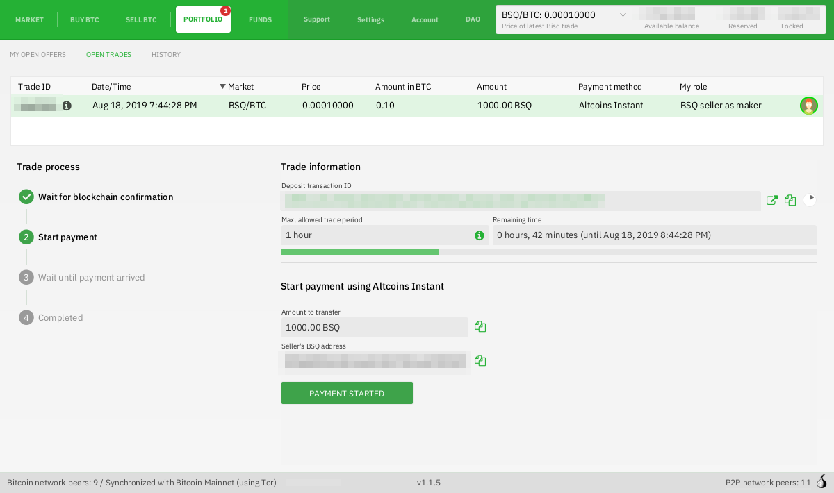Click the BSQ/BTC market cell in trade row
Image resolution: width=834 pixels, height=493 pixels.
coord(247,106)
